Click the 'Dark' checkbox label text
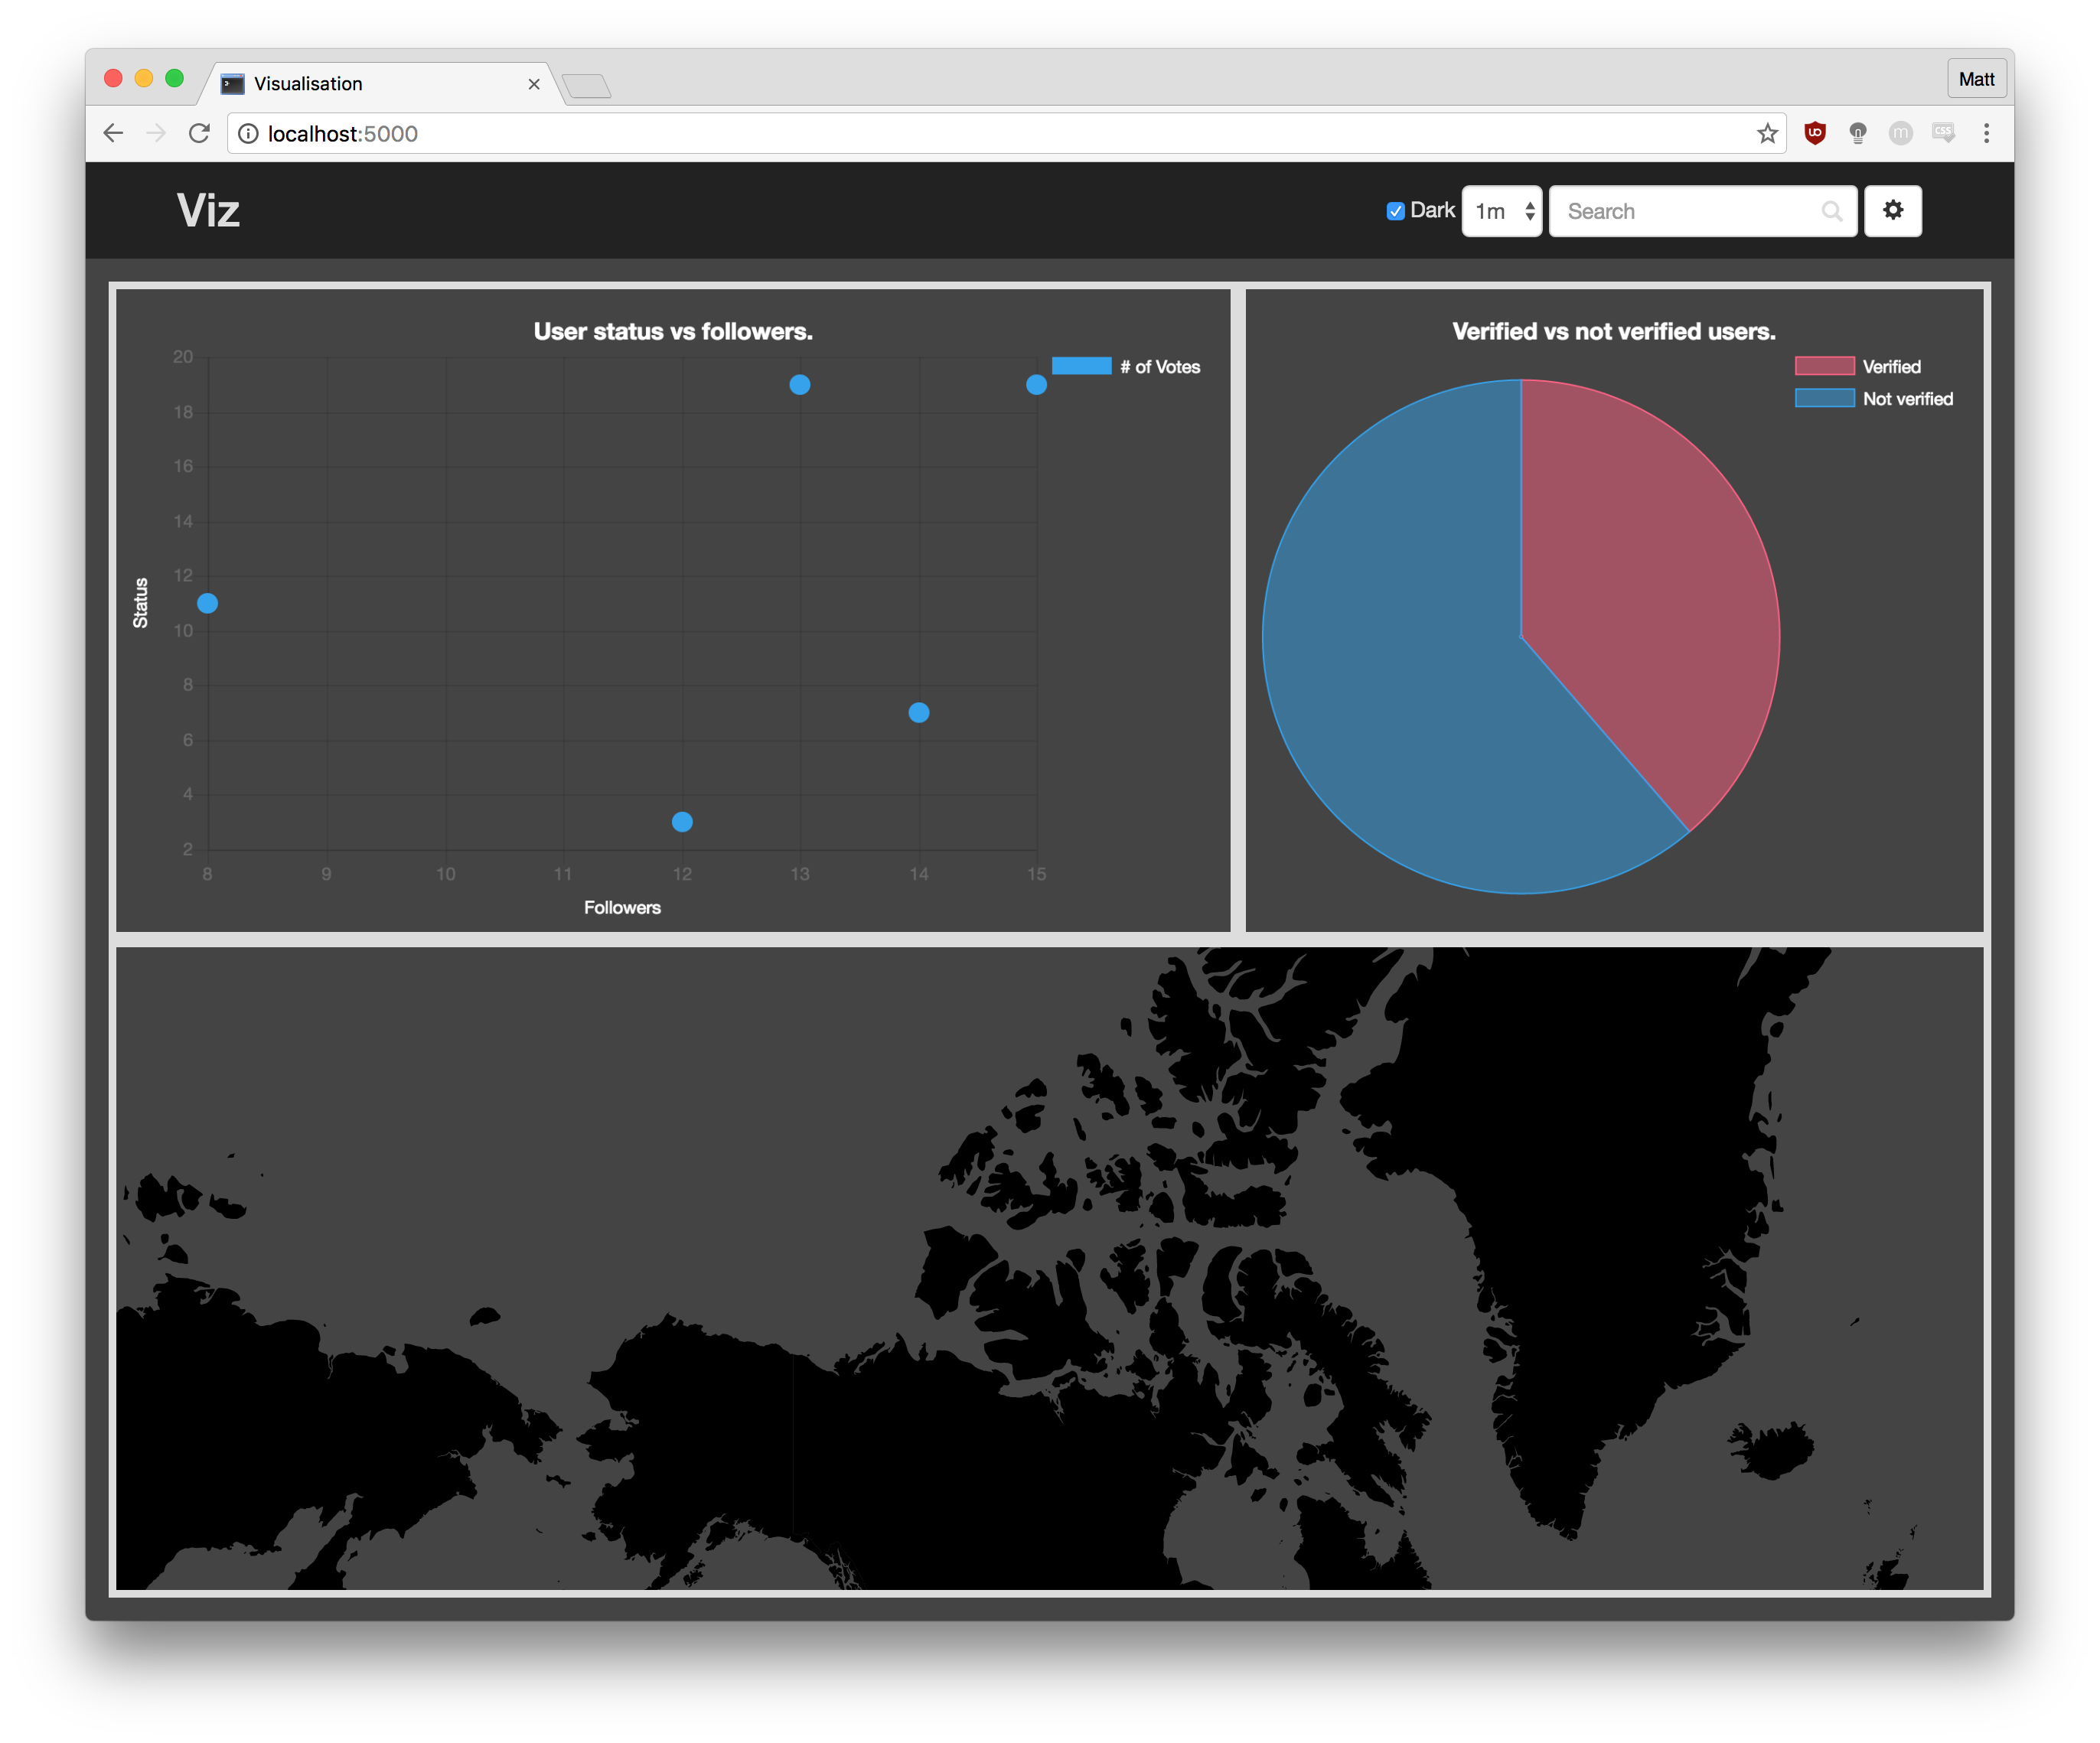The width and height of the screenshot is (2100, 1743). click(1432, 210)
